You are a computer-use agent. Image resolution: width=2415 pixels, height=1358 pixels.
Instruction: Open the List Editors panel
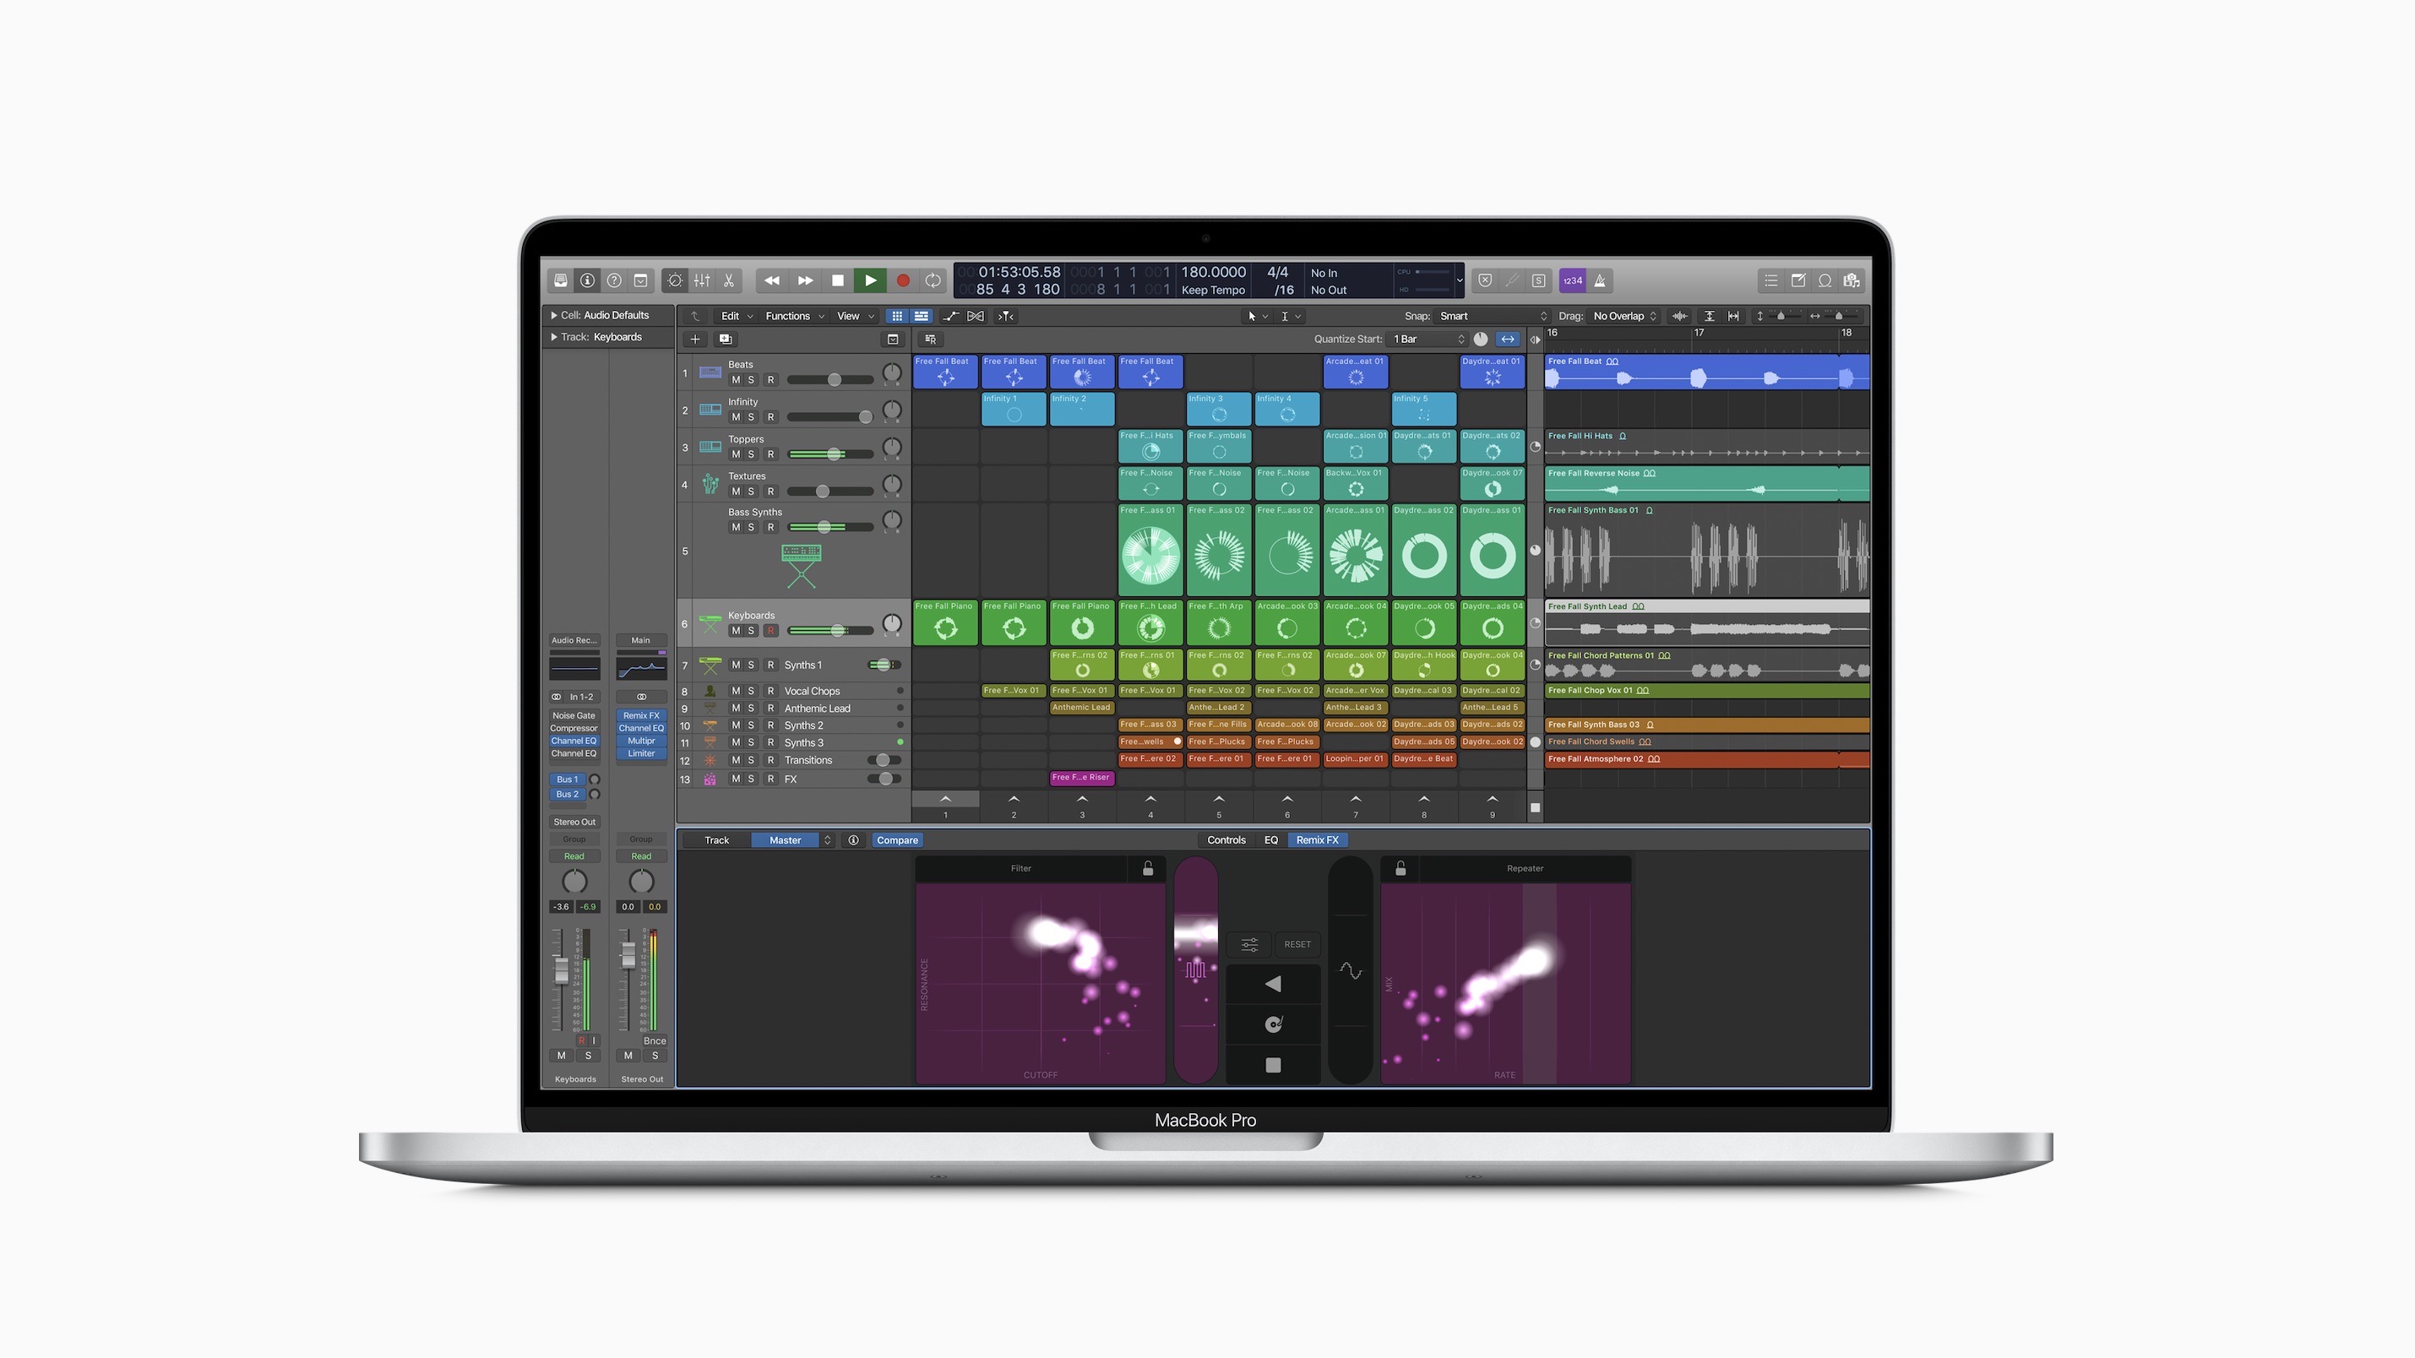pos(1771,280)
